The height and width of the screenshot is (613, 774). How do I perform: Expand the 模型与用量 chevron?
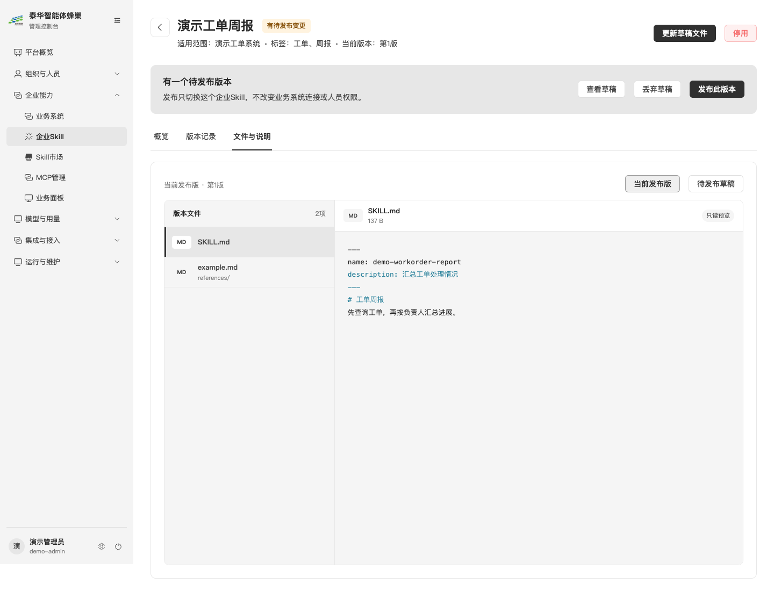[117, 219]
